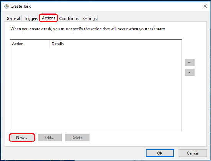Image resolution: width=211 pixels, height=161 pixels.
Task: Click the divider between Action and Details
Action: pos(49,44)
